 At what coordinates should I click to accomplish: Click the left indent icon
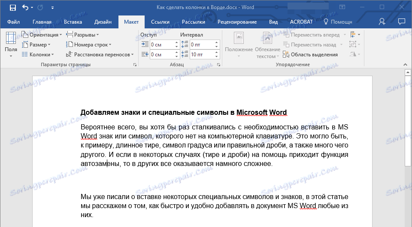tap(145, 44)
